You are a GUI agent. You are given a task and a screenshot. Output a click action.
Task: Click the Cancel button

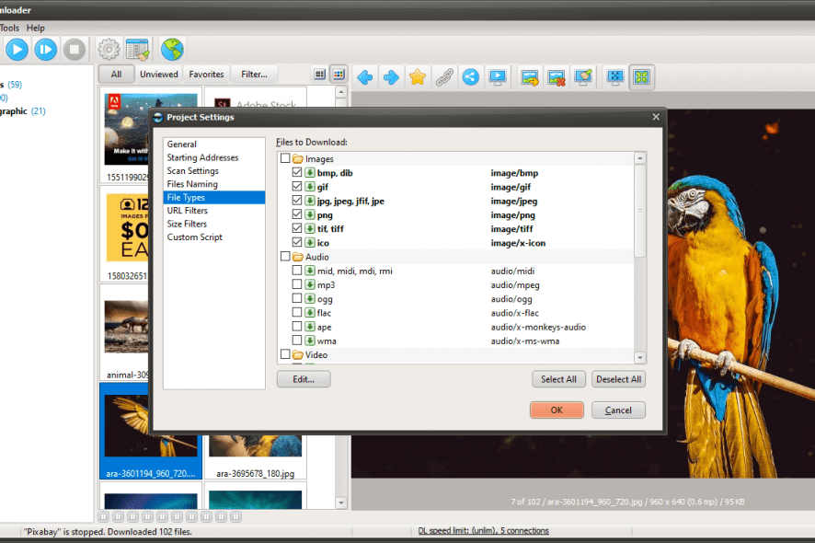618,410
